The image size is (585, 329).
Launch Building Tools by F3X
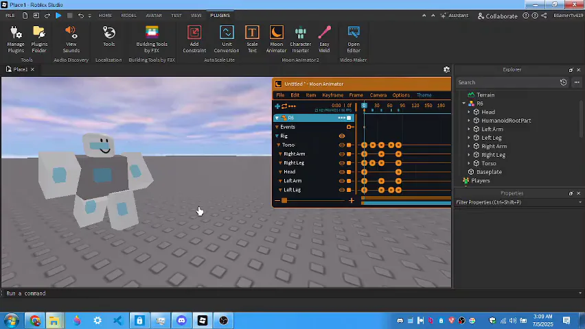click(x=152, y=39)
